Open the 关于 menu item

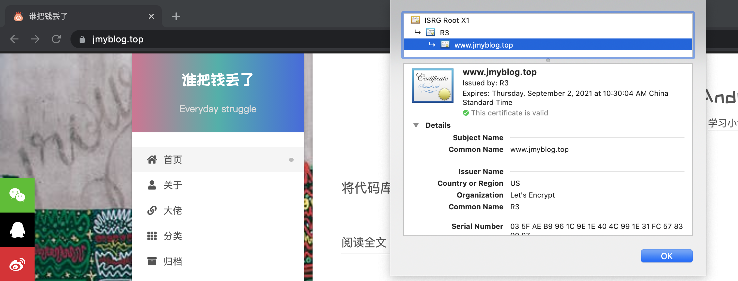pyautogui.click(x=218, y=185)
